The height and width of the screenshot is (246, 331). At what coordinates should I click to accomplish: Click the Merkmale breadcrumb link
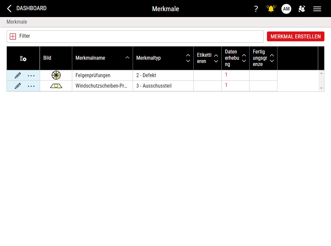coord(17,22)
